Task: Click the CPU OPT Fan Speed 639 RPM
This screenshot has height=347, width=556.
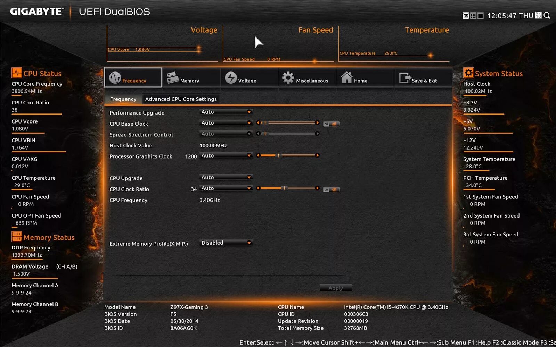Action: (26, 223)
